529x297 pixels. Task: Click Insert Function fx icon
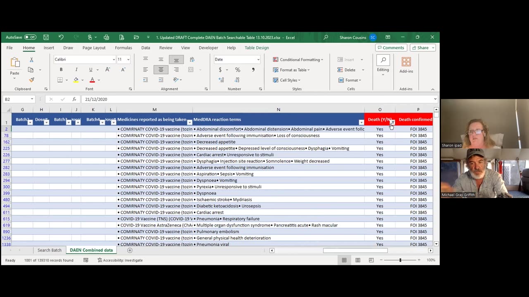pos(74,99)
